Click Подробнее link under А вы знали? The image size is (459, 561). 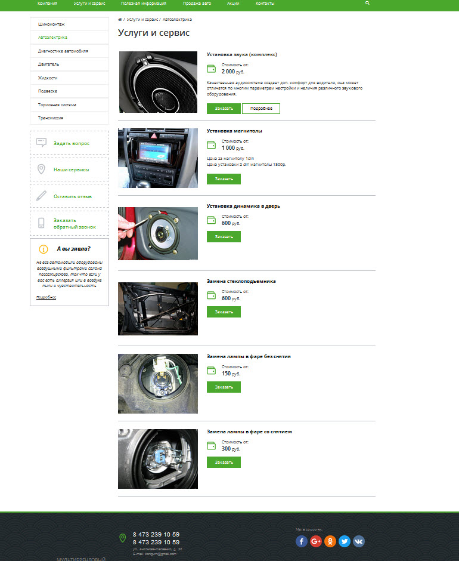(x=46, y=297)
